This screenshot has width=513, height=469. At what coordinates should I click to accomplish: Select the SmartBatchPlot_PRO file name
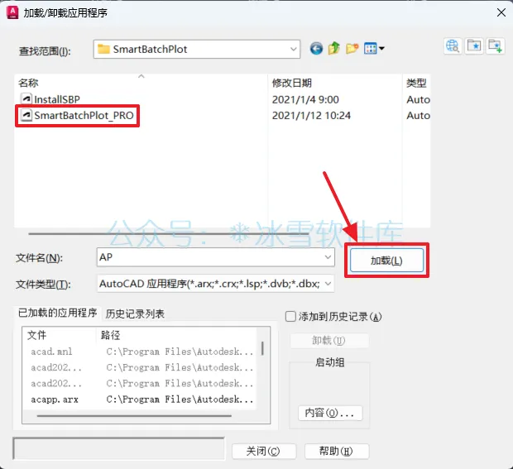[x=84, y=116]
